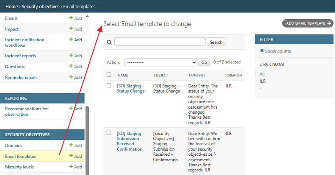Open Recommendations for observation in the sidebar
Image resolution: width=335 pixels, height=175 pixels.
tap(26, 112)
